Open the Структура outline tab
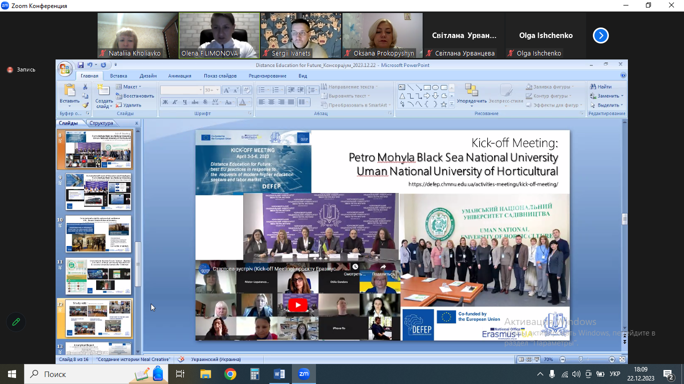Image resolution: width=684 pixels, height=384 pixels. click(x=101, y=123)
